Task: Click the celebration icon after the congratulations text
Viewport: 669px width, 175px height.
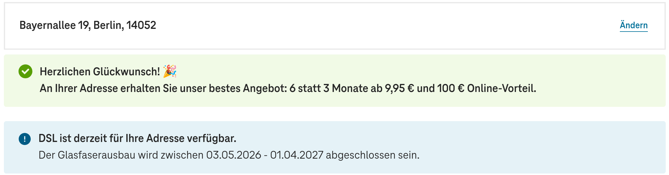Action: (x=170, y=71)
